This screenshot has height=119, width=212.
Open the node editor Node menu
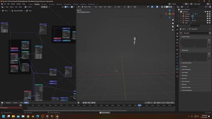20,7
